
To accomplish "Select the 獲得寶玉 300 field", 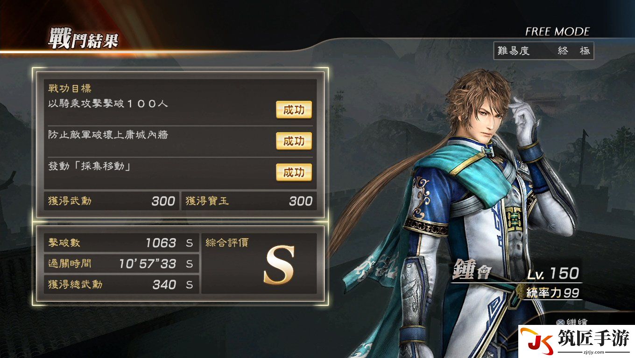I will coord(248,201).
